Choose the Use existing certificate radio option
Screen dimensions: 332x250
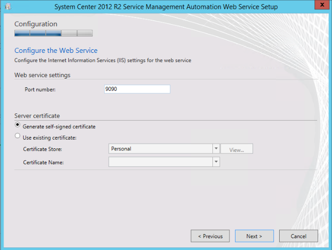tap(18, 137)
